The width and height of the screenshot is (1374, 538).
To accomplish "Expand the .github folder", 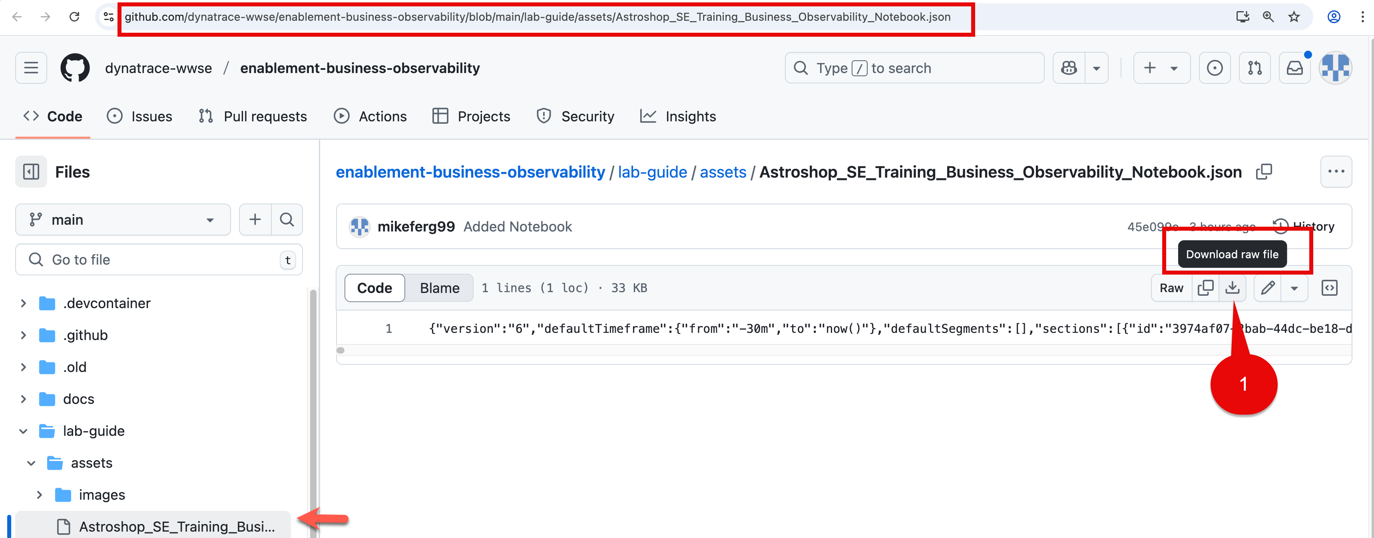I will 23,335.
